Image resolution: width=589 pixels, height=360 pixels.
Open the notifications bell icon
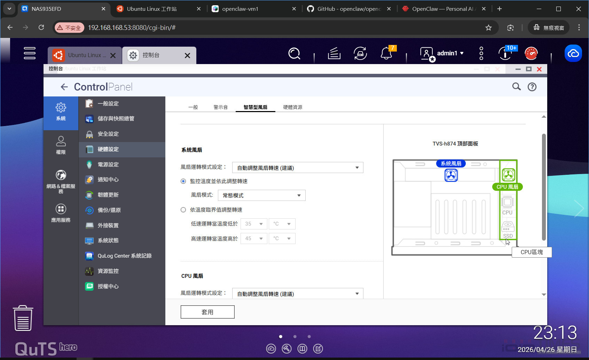pos(386,54)
